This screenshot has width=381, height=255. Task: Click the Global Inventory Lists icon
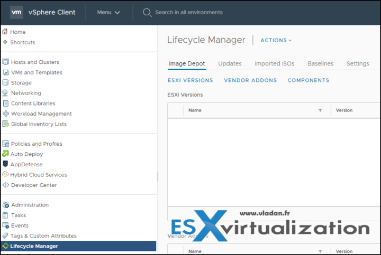(x=6, y=124)
